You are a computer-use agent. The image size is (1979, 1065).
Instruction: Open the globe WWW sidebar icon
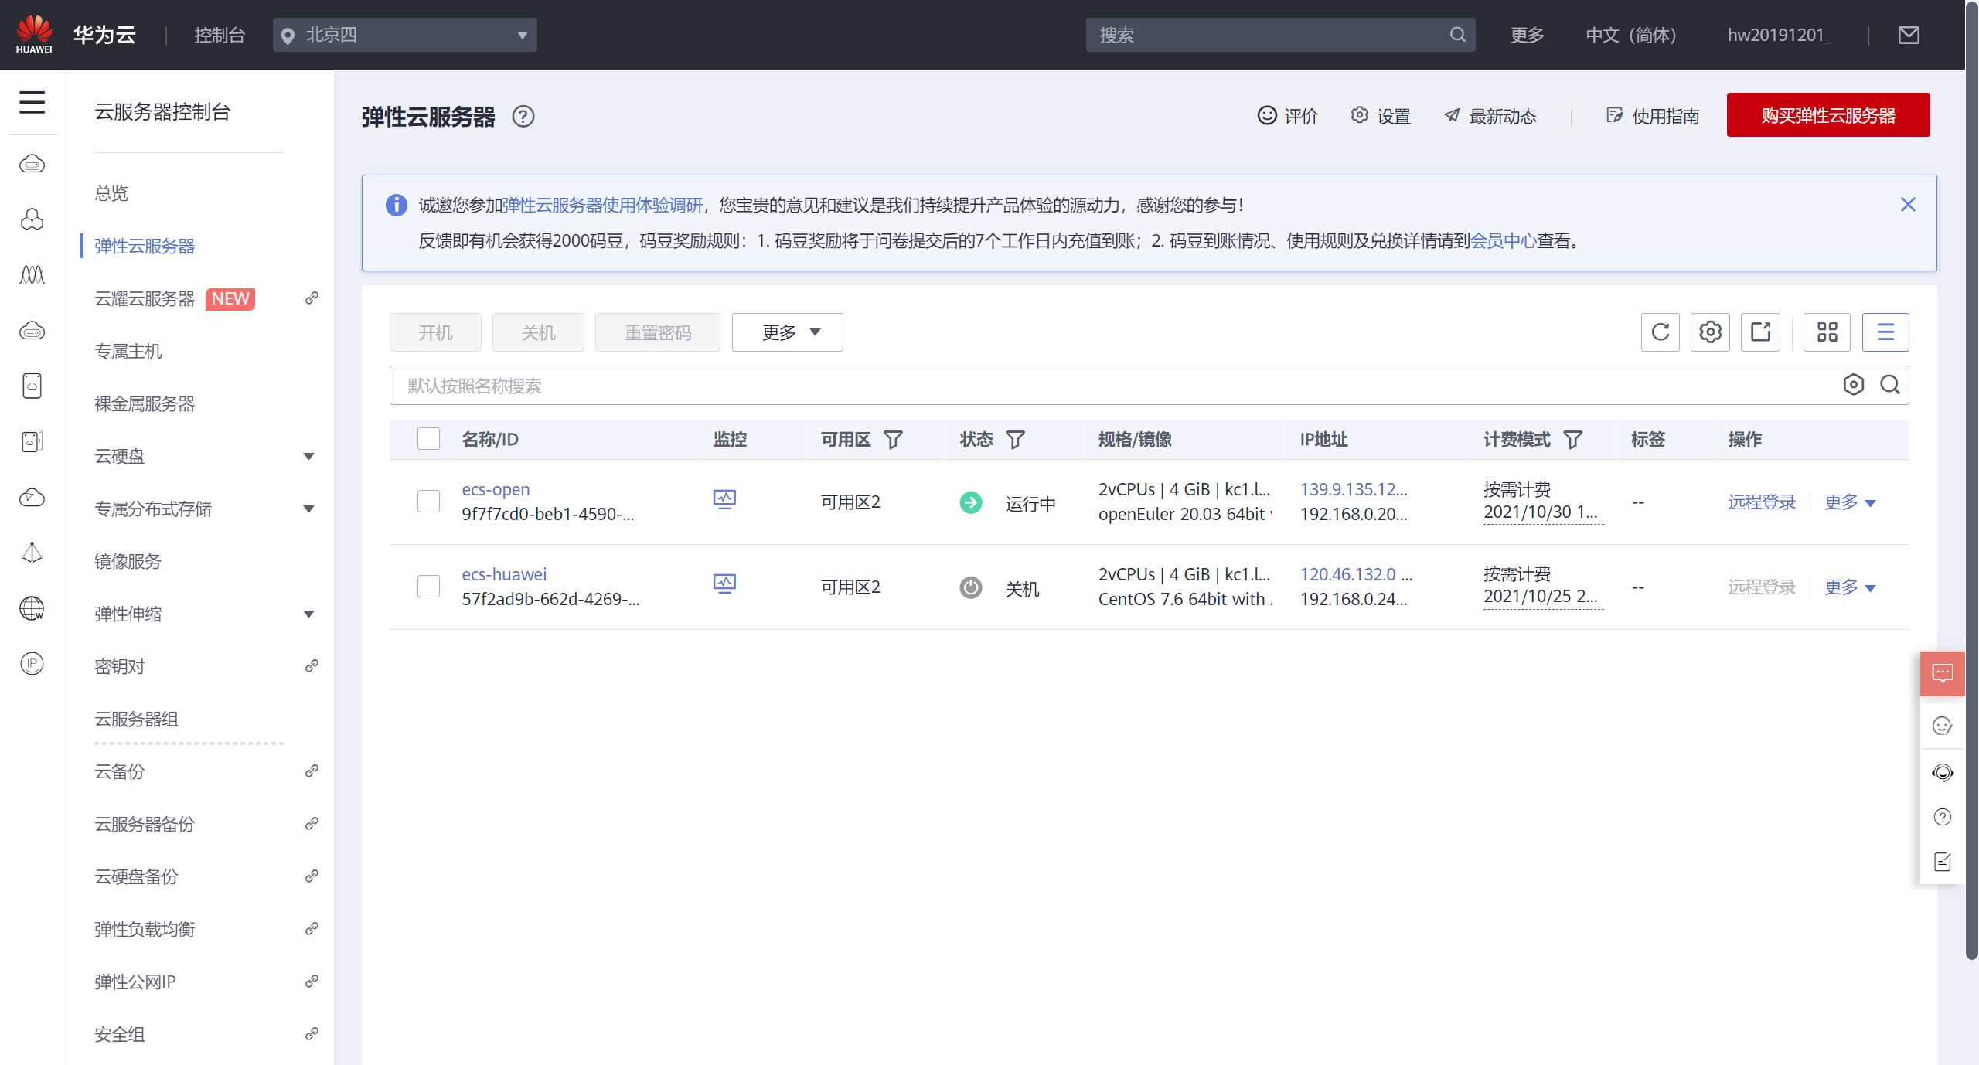[32, 608]
